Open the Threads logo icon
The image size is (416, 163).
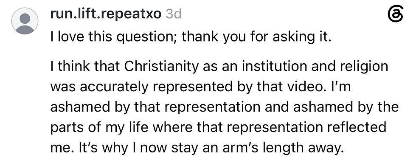(395, 14)
